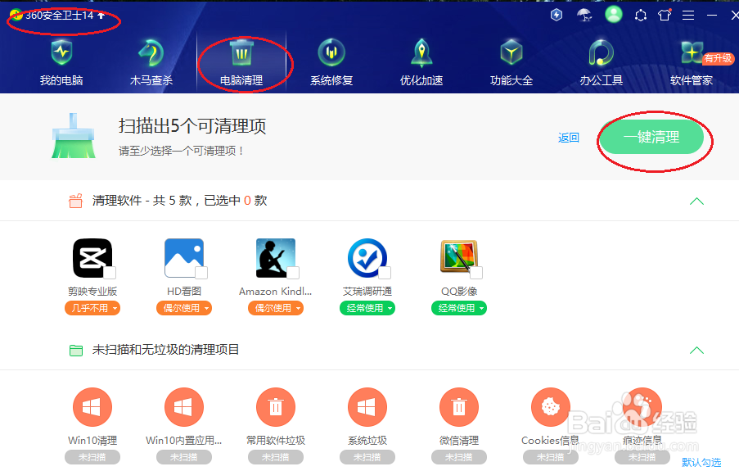Image resolution: width=739 pixels, height=471 pixels.
Task: Click the 扫描出5个可清理项 heading
Action: click(192, 126)
